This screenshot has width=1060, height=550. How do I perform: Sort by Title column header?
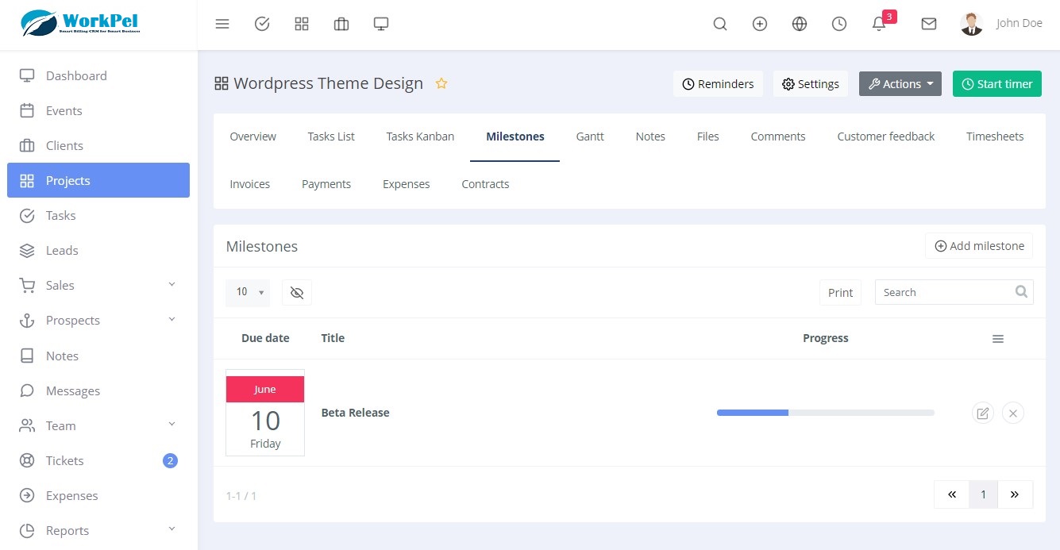pos(333,338)
